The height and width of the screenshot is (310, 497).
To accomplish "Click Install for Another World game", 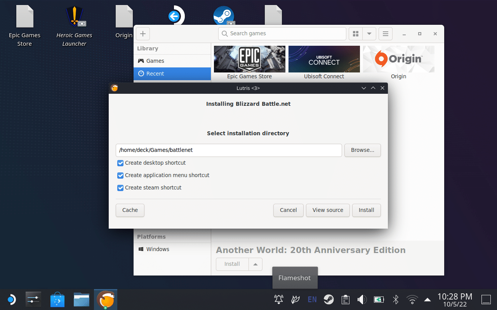I will (x=232, y=264).
